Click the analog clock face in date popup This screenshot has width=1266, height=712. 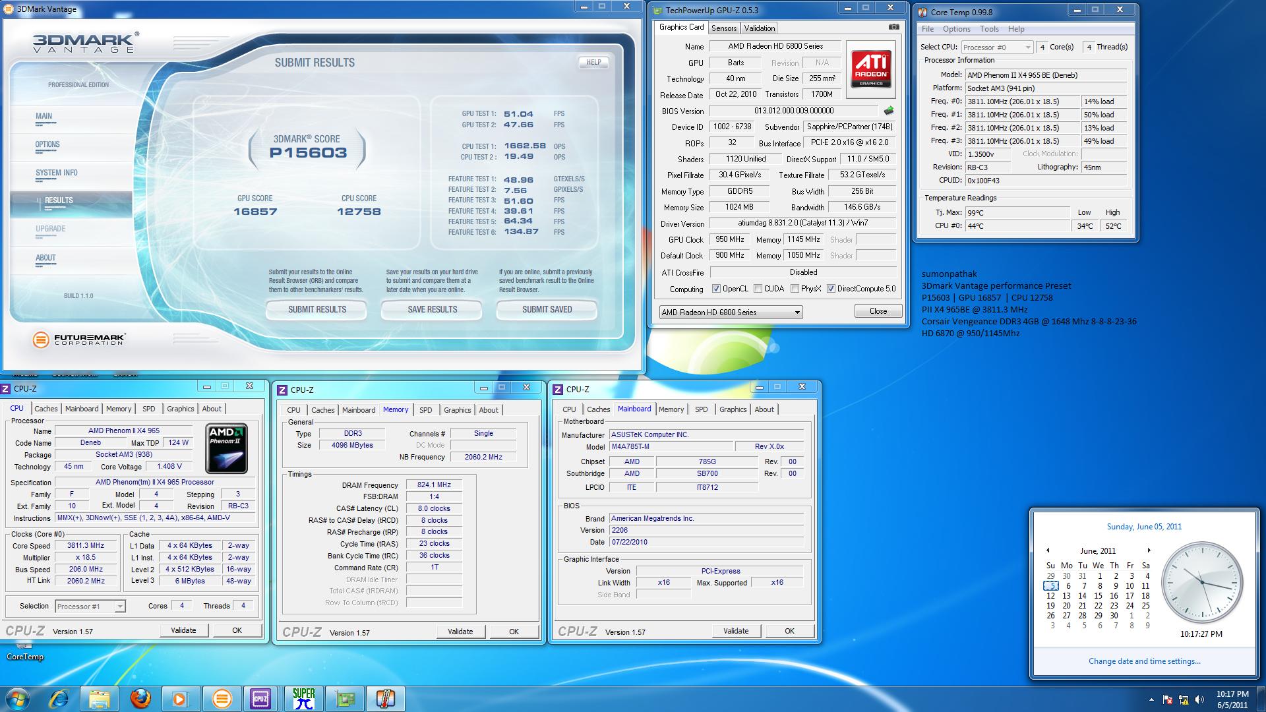point(1201,583)
